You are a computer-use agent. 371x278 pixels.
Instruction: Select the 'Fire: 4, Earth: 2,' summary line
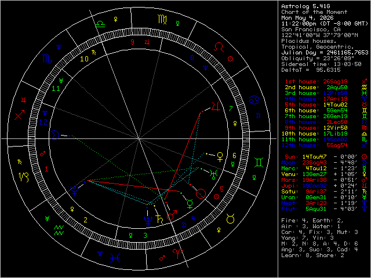312,221
